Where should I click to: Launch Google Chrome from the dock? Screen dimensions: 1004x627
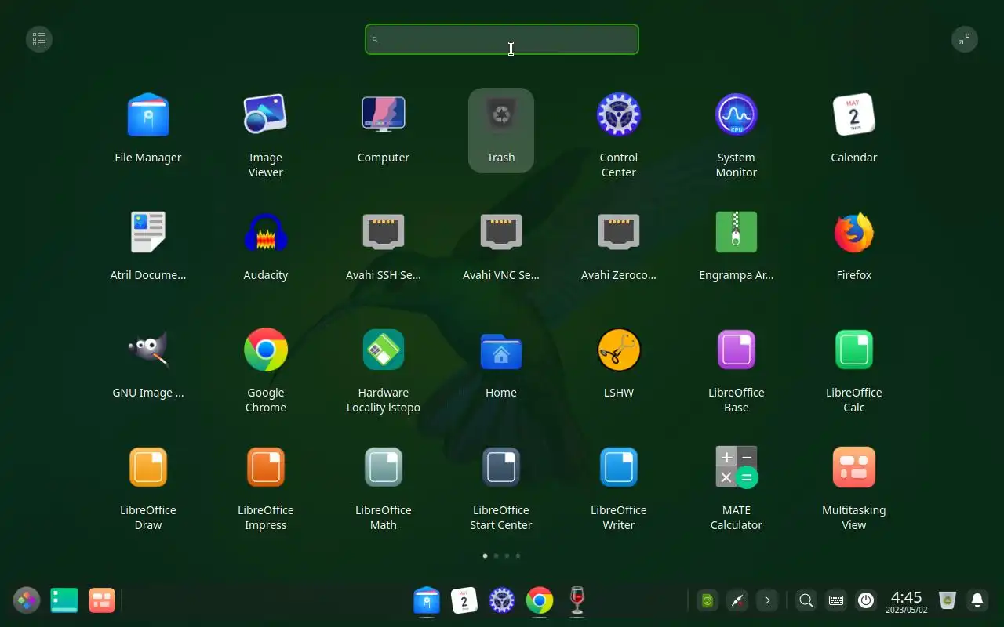tap(540, 601)
